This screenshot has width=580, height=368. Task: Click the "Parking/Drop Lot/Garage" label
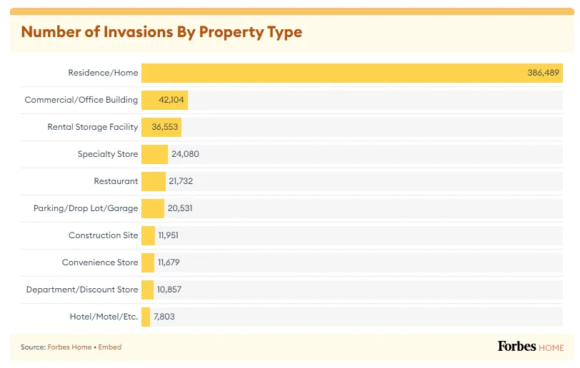pos(86,208)
